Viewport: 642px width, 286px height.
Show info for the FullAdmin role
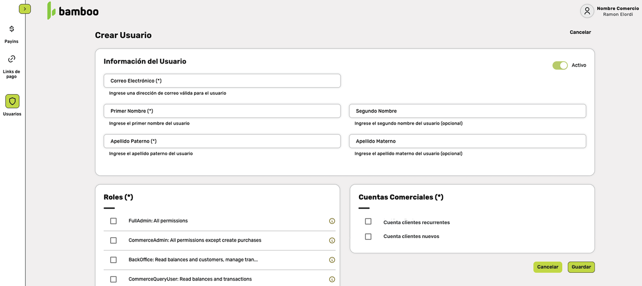[332, 221]
